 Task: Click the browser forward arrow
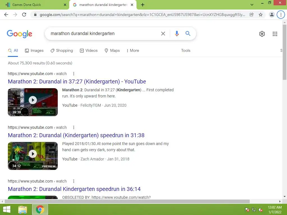click(15, 15)
